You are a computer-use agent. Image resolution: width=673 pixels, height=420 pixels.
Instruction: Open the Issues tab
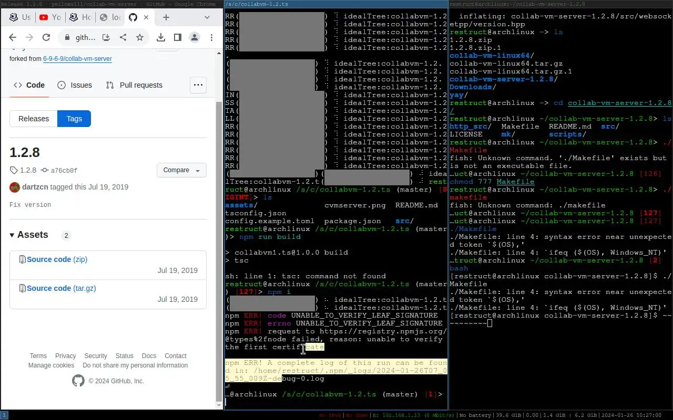coord(75,85)
